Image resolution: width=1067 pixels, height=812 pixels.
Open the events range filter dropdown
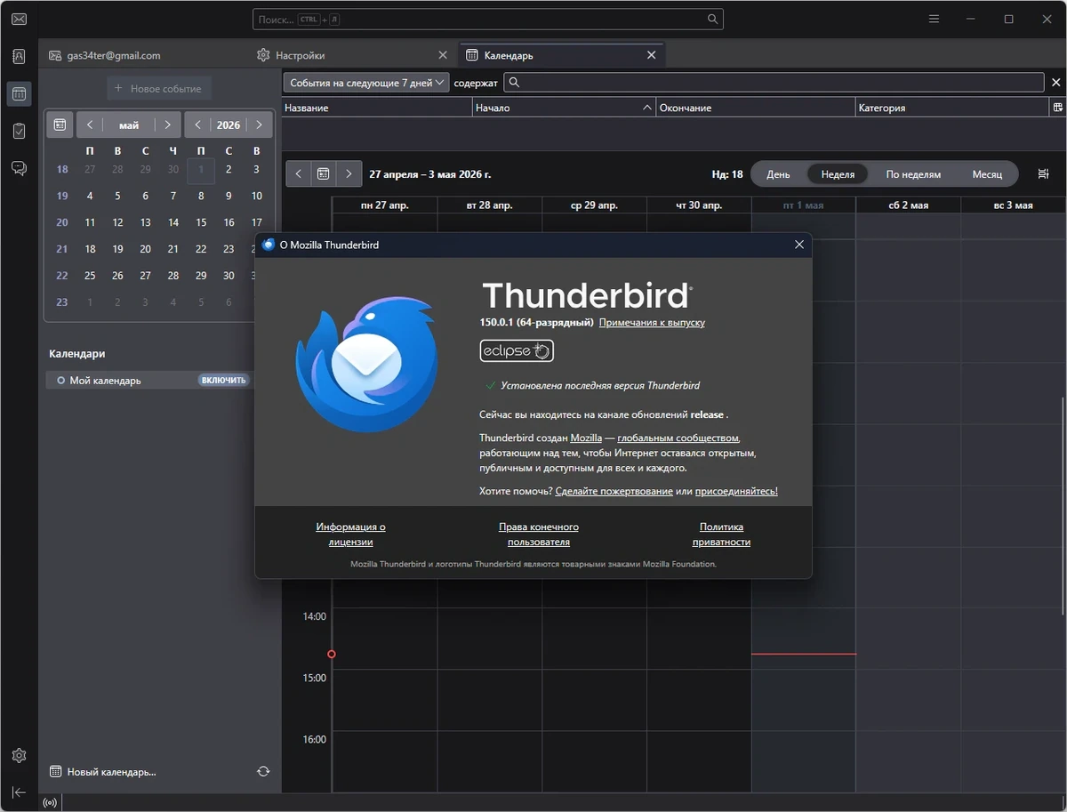click(x=366, y=83)
